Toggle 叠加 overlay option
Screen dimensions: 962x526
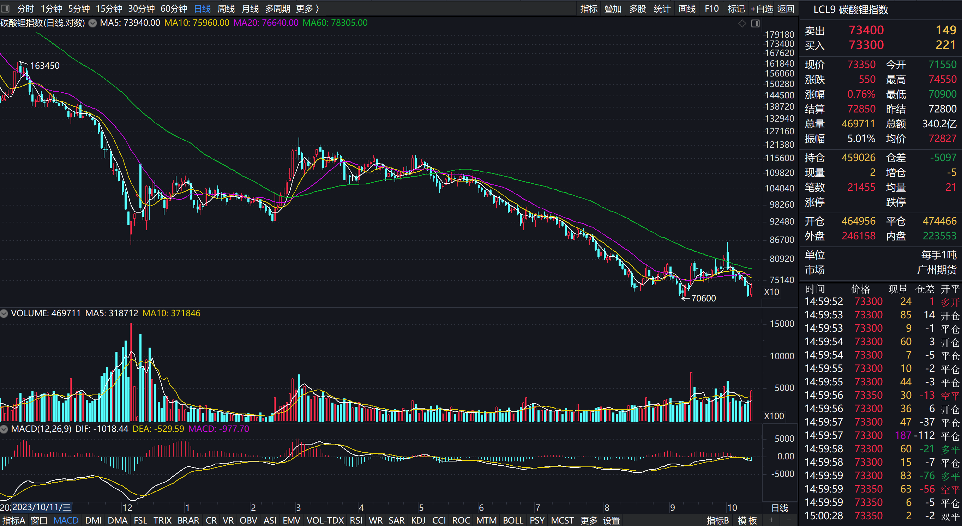pos(613,8)
